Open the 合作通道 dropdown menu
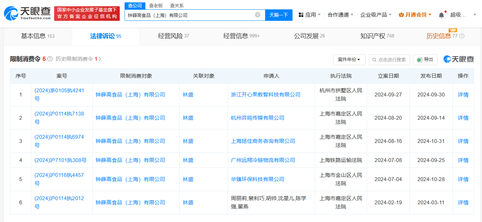This screenshot has height=222, width=482. point(340,15)
